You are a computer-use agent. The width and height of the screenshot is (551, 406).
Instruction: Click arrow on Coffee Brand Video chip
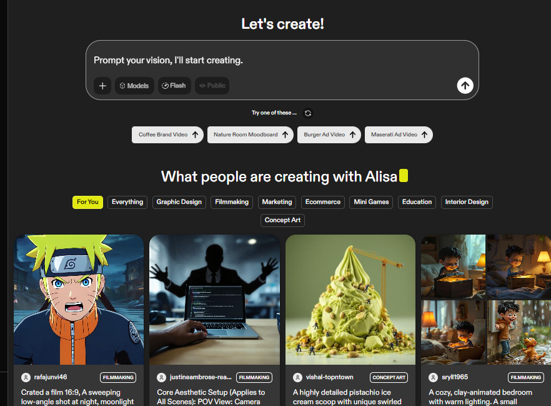[x=196, y=134]
